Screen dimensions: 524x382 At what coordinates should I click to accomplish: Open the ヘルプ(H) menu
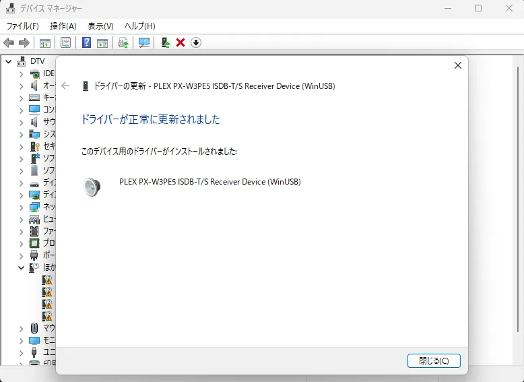[139, 26]
